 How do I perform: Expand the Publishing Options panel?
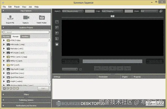pos(3,100)
